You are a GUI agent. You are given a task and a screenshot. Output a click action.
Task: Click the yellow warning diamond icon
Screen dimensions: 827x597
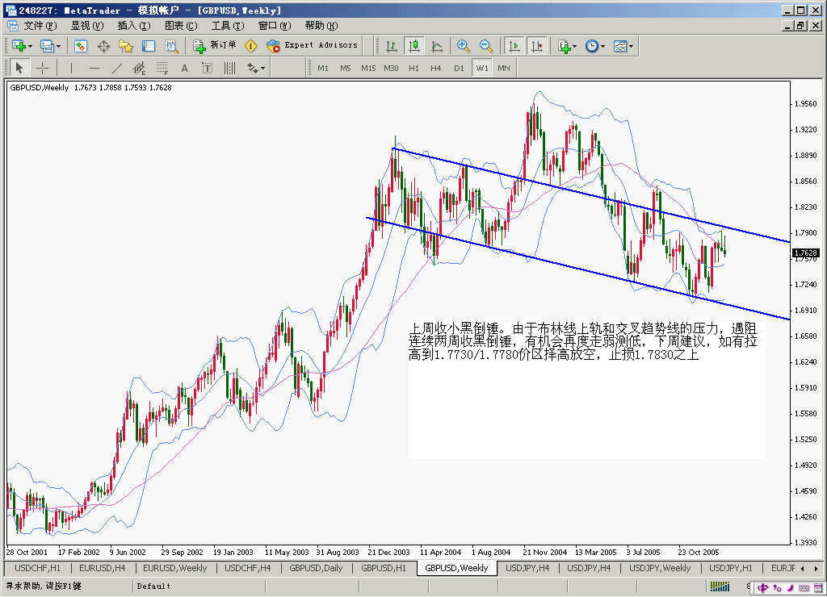pyautogui.click(x=251, y=46)
